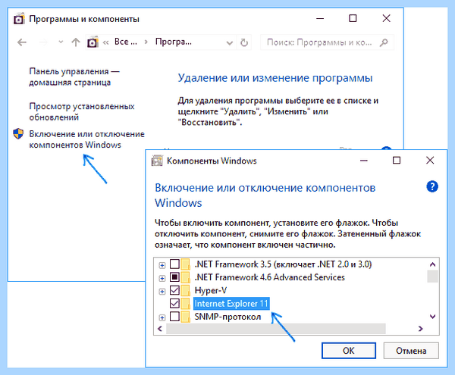Click the horizontal scrollbar thumb in components list
This screenshot has height=375, width=455.
(x=276, y=329)
